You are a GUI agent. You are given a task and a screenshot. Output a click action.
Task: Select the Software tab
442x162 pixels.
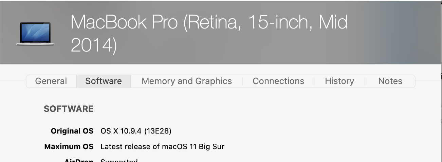point(104,81)
